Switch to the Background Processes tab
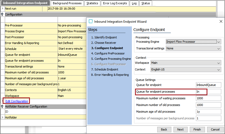225x134 pixels. point(67,3)
